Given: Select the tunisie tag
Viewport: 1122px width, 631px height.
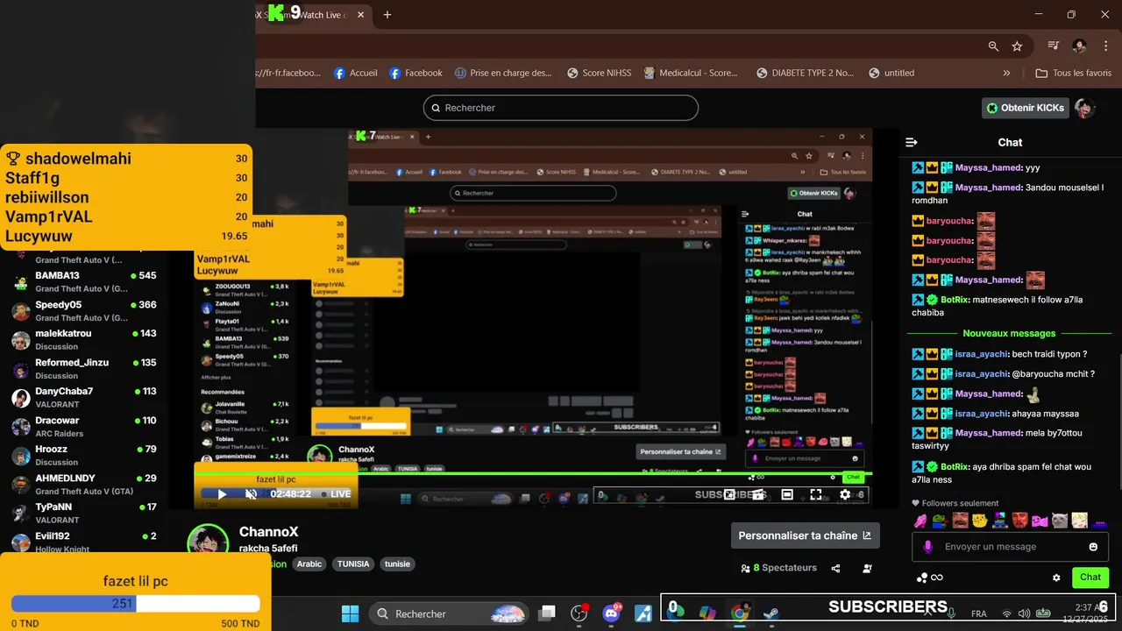Looking at the screenshot, I should tap(397, 564).
